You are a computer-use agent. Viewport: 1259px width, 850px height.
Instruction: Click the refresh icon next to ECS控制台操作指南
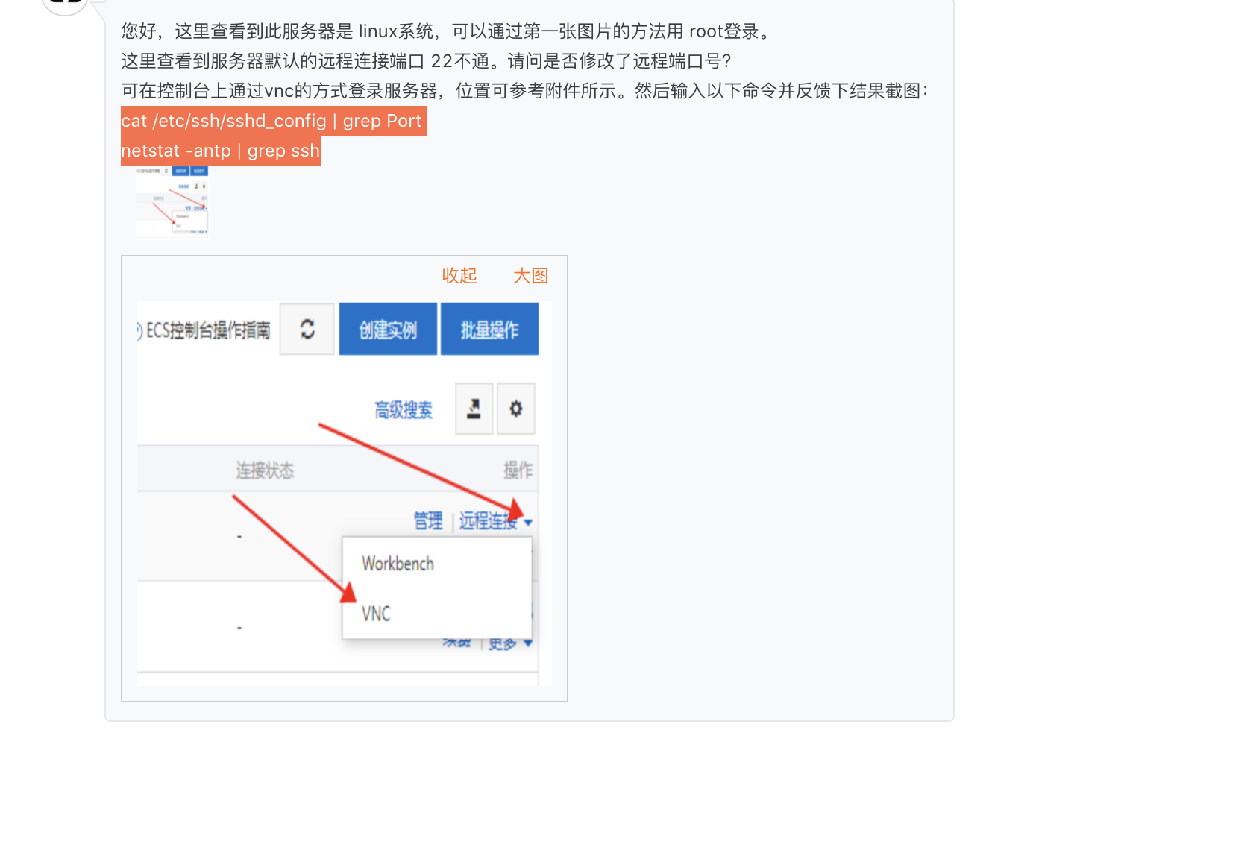click(307, 328)
